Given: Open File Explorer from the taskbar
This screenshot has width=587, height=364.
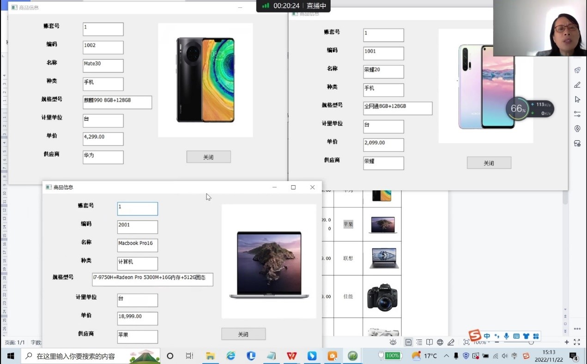Looking at the screenshot, I should click(x=210, y=356).
